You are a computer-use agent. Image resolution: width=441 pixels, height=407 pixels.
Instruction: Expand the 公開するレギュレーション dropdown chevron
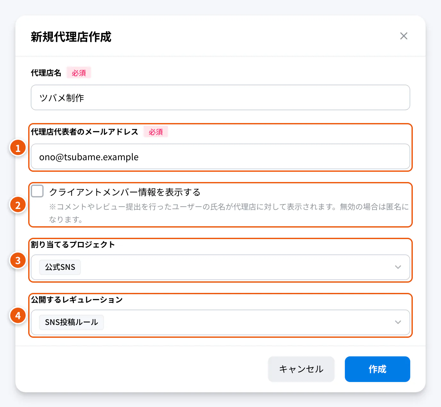[398, 322]
